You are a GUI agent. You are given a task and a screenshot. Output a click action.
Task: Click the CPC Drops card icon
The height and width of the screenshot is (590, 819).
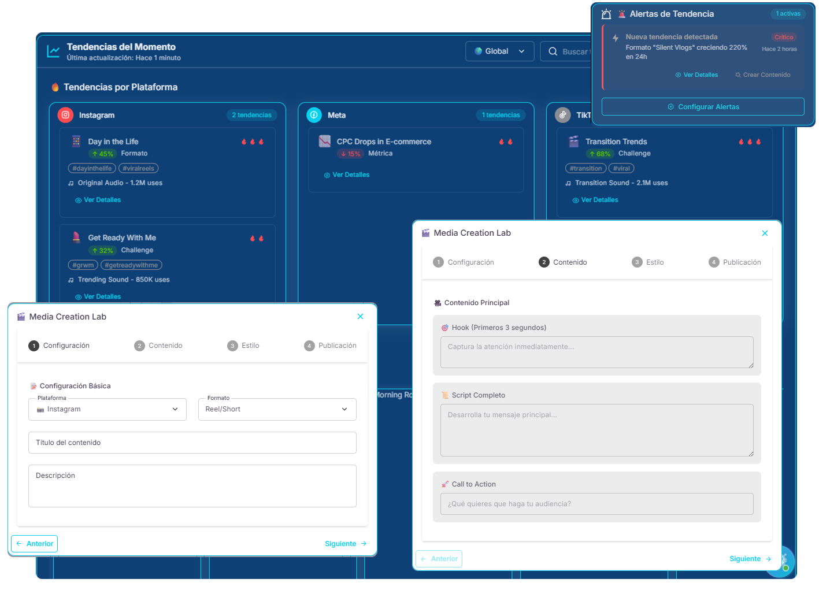325,142
